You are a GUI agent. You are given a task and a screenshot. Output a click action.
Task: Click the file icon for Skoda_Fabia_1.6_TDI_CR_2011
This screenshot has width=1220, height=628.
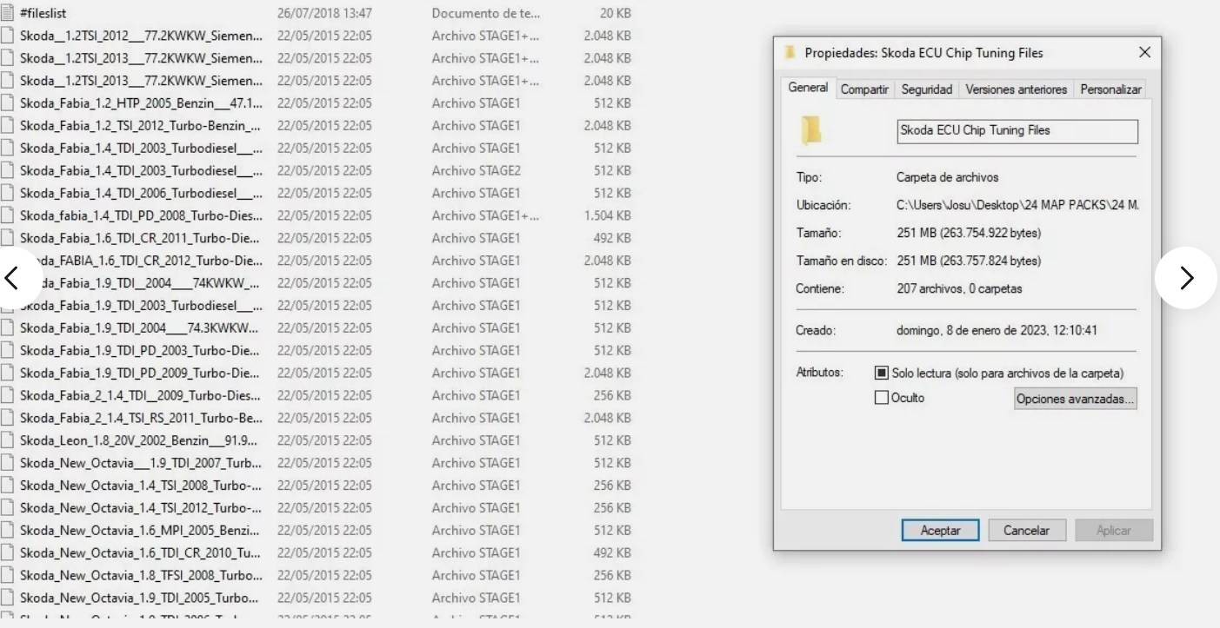(7, 237)
